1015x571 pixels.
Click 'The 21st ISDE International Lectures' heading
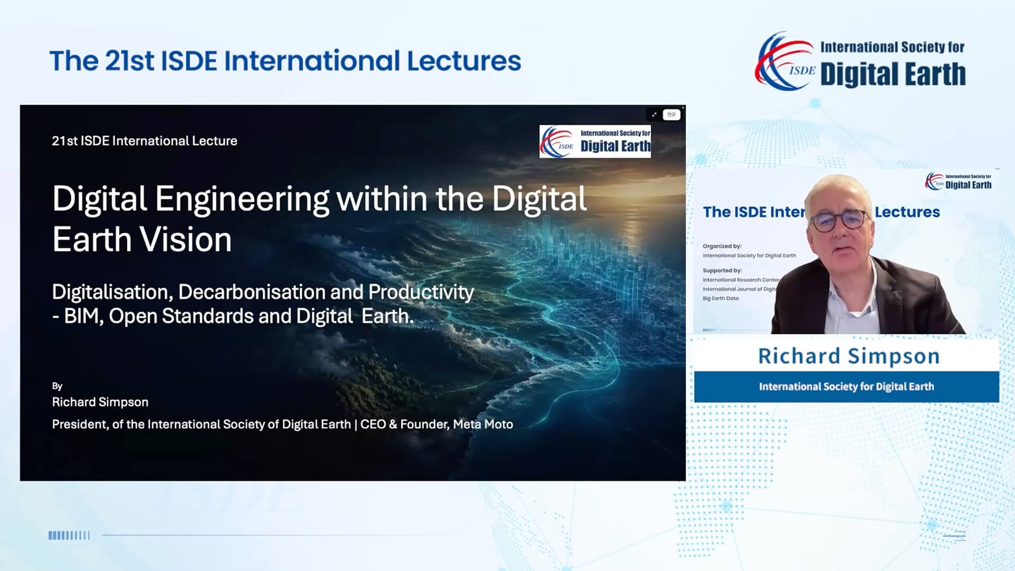[285, 61]
